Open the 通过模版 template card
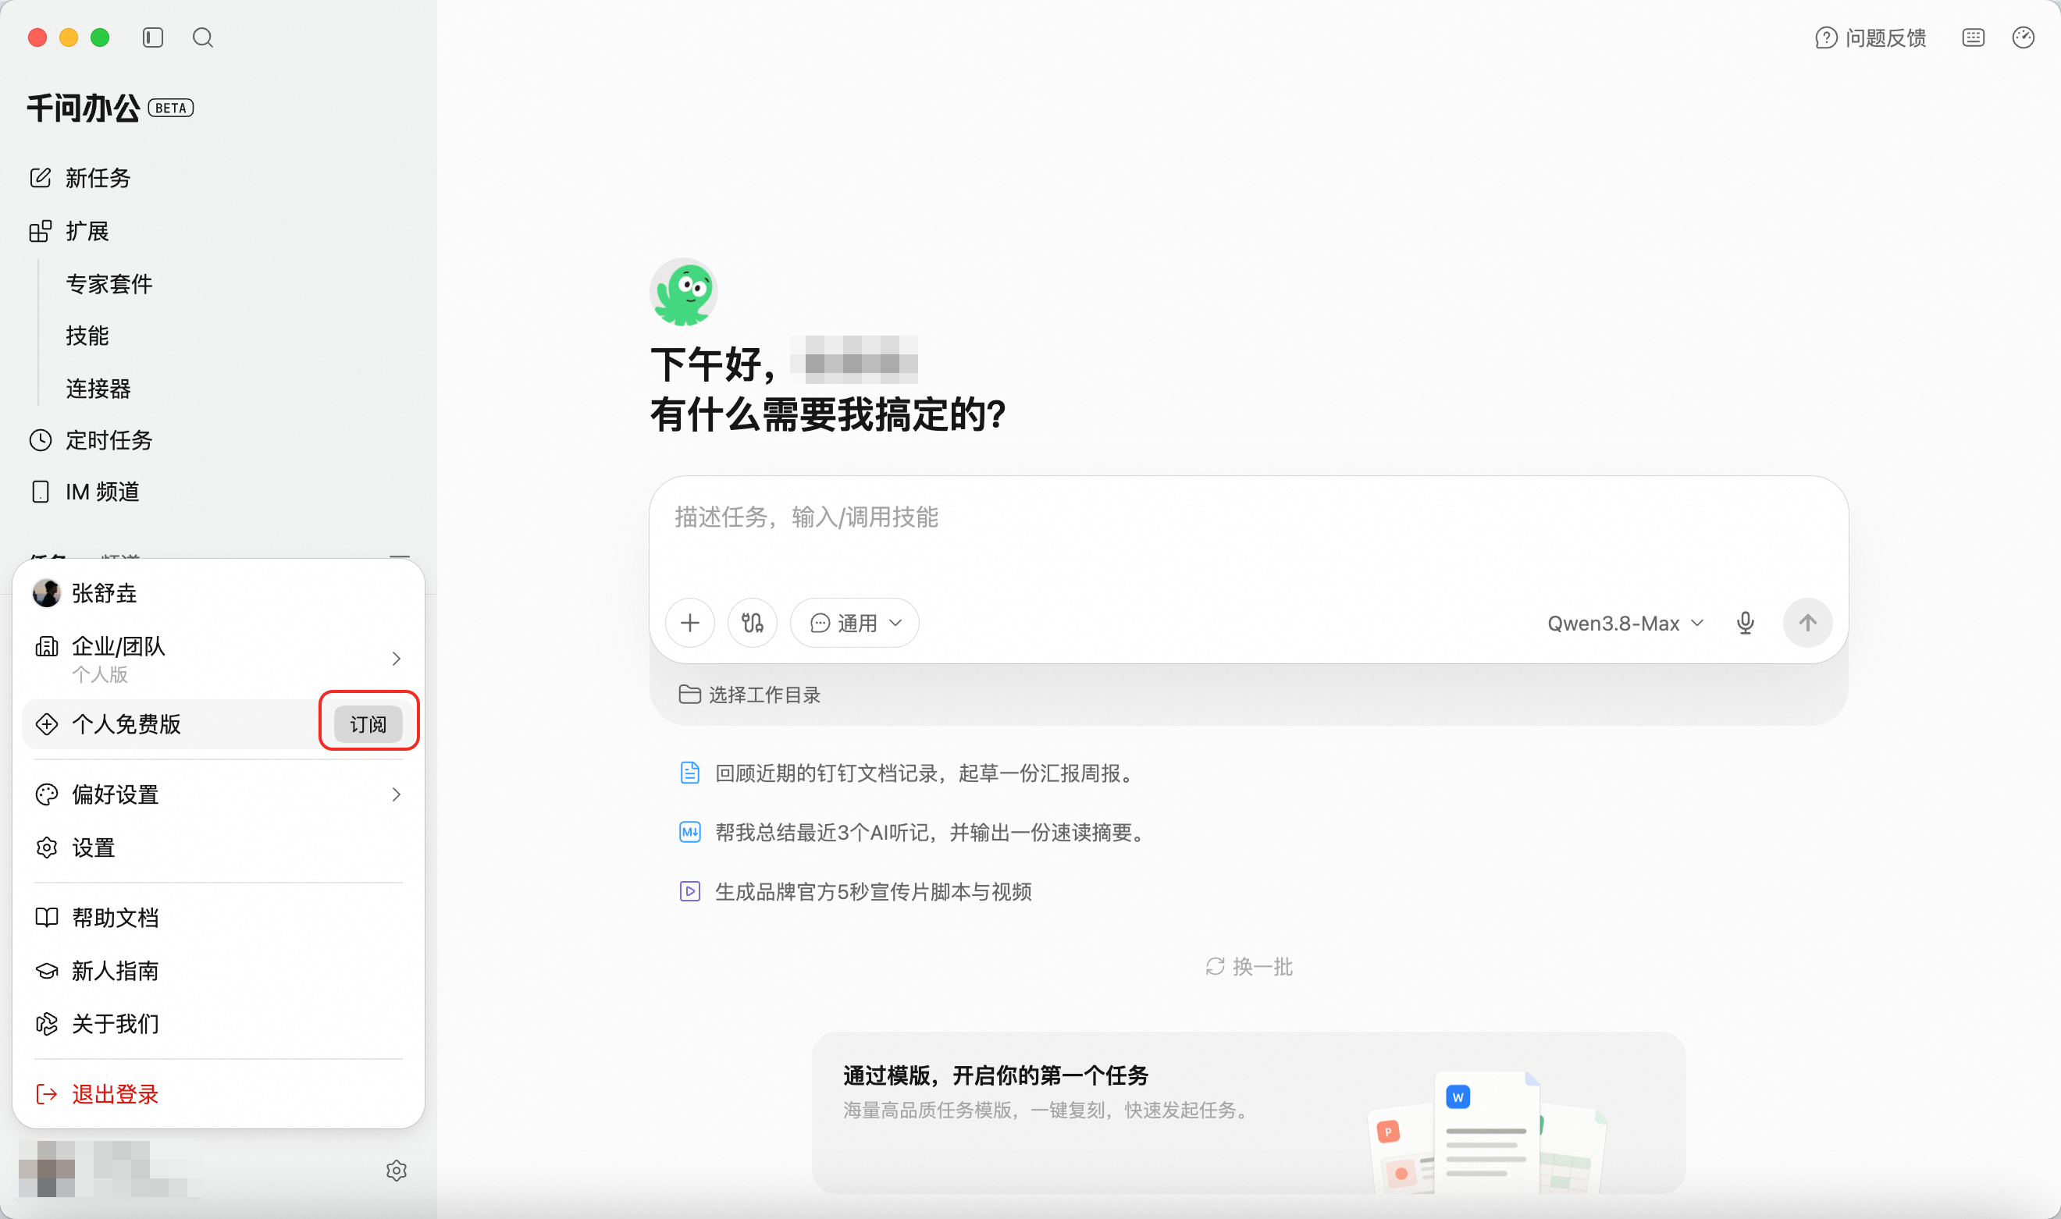This screenshot has height=1219, width=2061. (x=1248, y=1112)
